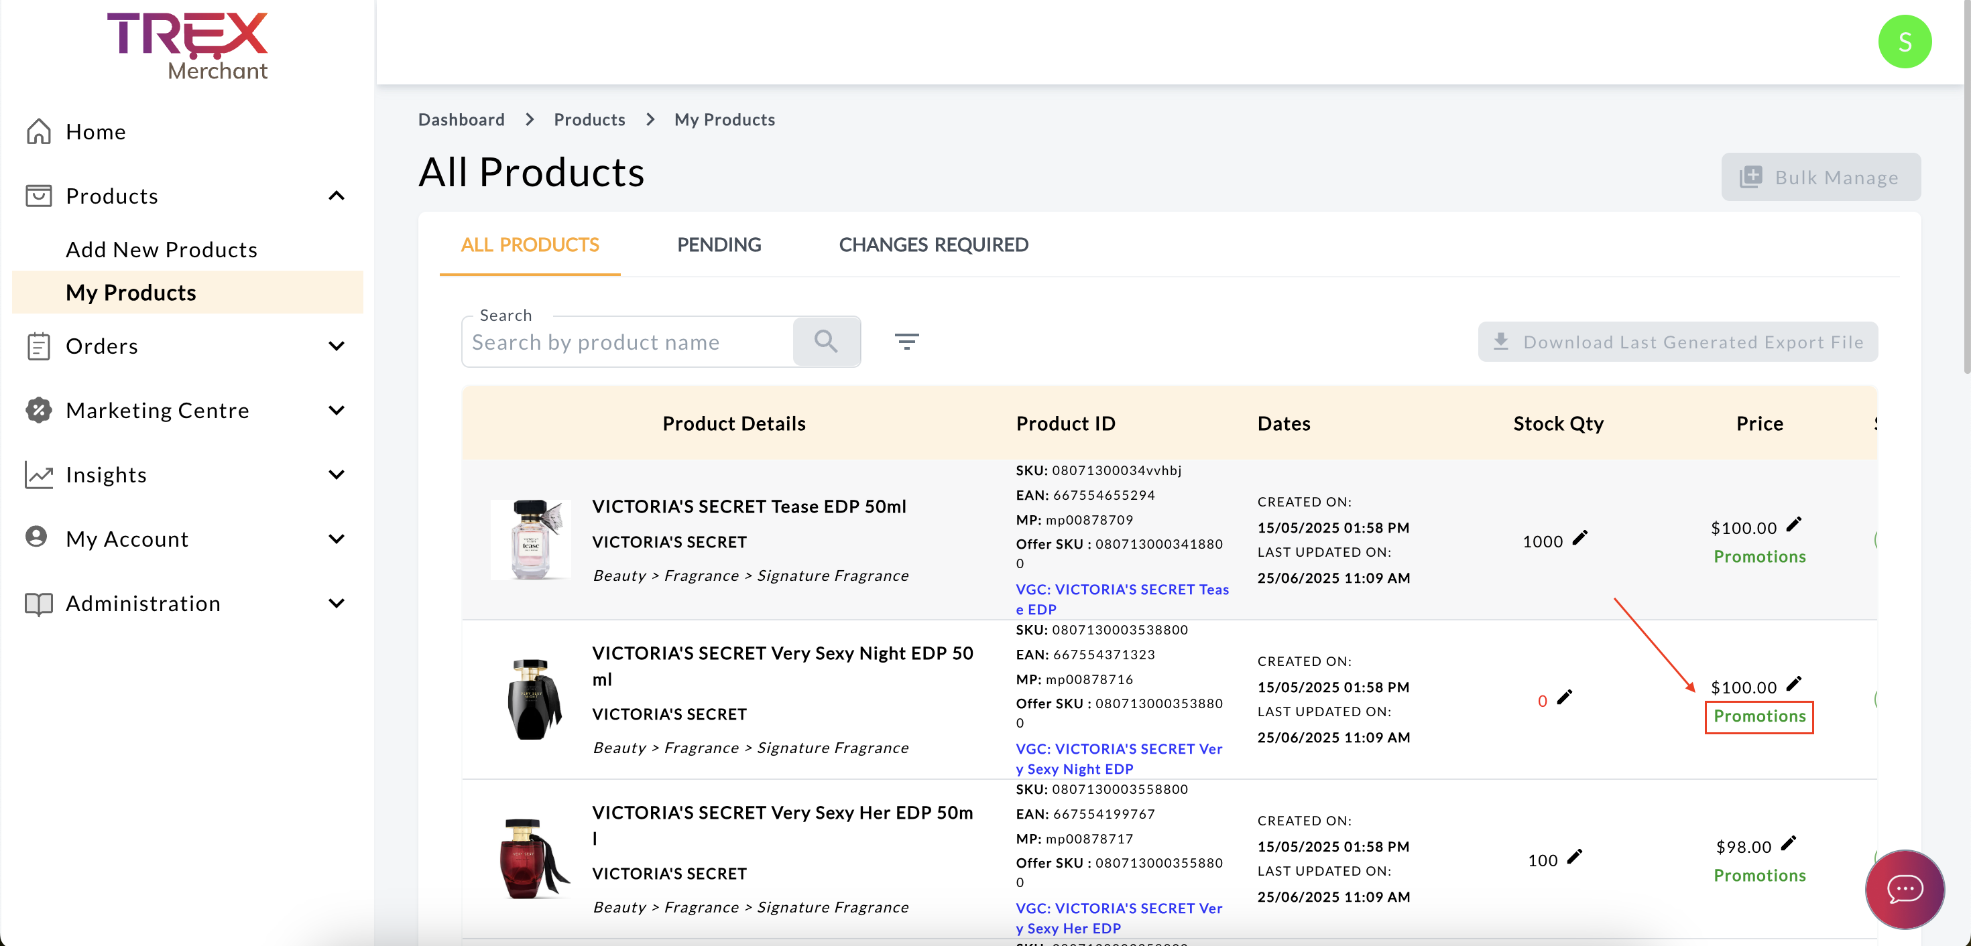This screenshot has height=946, width=1971.
Task: Expand the Insights menu chevron
Action: coord(336,474)
